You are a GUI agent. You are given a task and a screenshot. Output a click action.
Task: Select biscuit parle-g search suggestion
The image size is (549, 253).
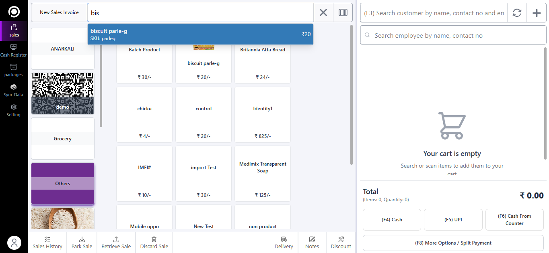pyautogui.click(x=200, y=34)
